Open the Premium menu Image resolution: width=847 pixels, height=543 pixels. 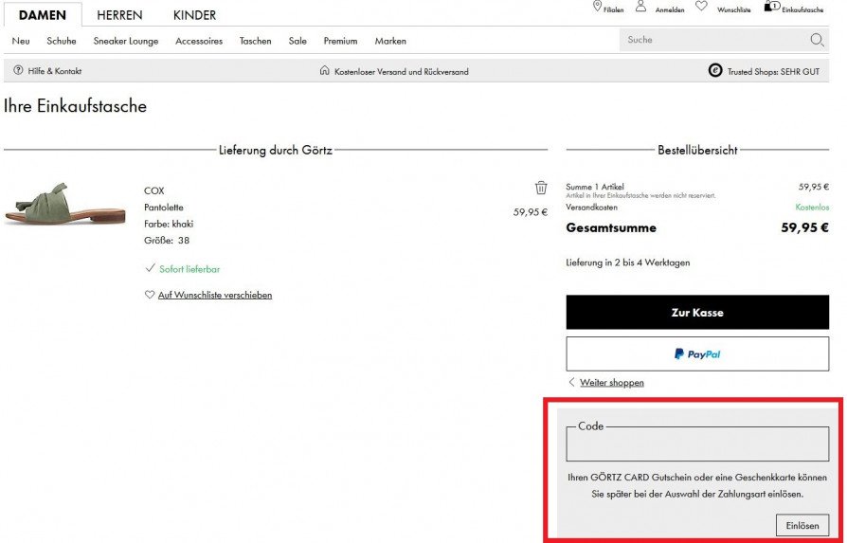340,41
